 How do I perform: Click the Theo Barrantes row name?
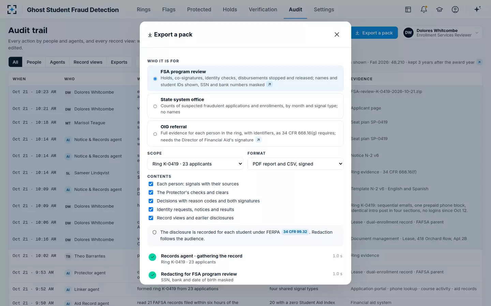coord(90,256)
